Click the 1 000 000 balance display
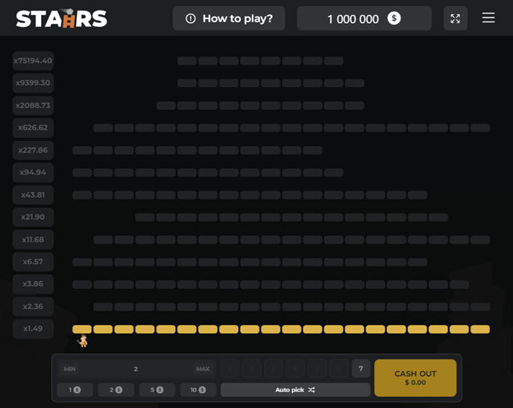Viewport: 513px width, 408px height. tap(353, 19)
